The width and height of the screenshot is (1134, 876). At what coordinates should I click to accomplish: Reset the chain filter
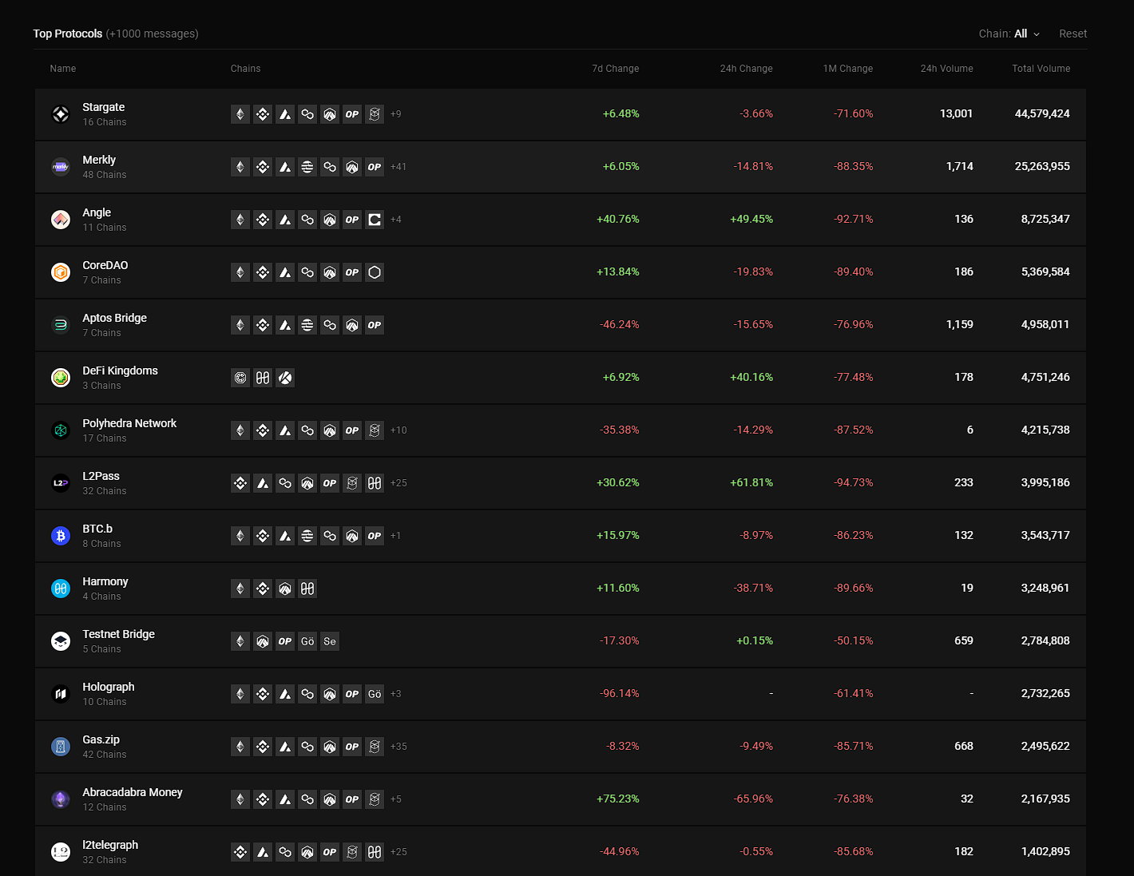[1073, 34]
